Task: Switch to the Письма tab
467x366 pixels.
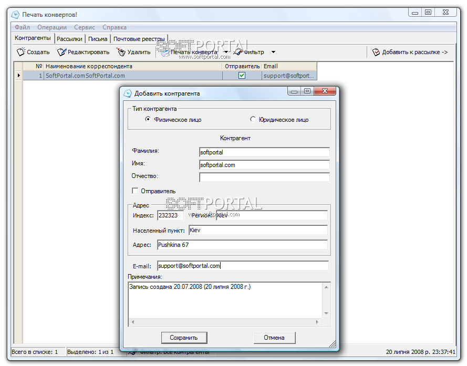Action: pyautogui.click(x=98, y=39)
